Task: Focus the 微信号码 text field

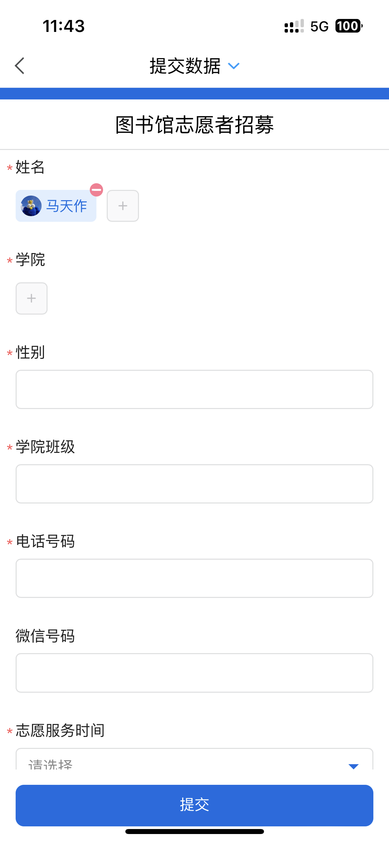Action: pos(194,673)
